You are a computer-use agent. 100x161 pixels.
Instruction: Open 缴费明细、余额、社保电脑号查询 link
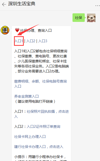pos(40,81)
